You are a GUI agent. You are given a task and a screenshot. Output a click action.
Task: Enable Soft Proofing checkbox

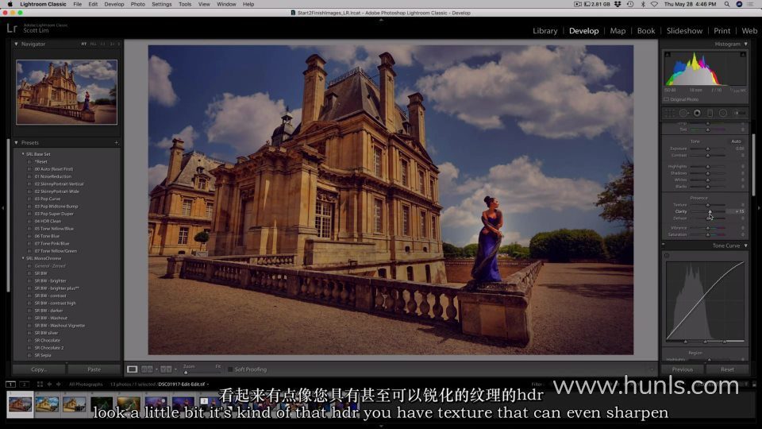(x=230, y=369)
